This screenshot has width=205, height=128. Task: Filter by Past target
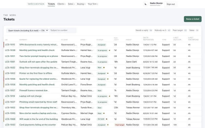(x=180, y=30)
